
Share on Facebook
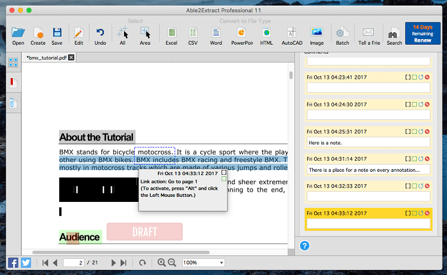point(13,263)
